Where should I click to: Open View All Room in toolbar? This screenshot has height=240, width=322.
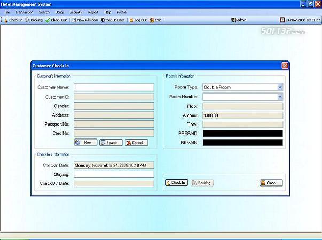pyautogui.click(x=85, y=20)
